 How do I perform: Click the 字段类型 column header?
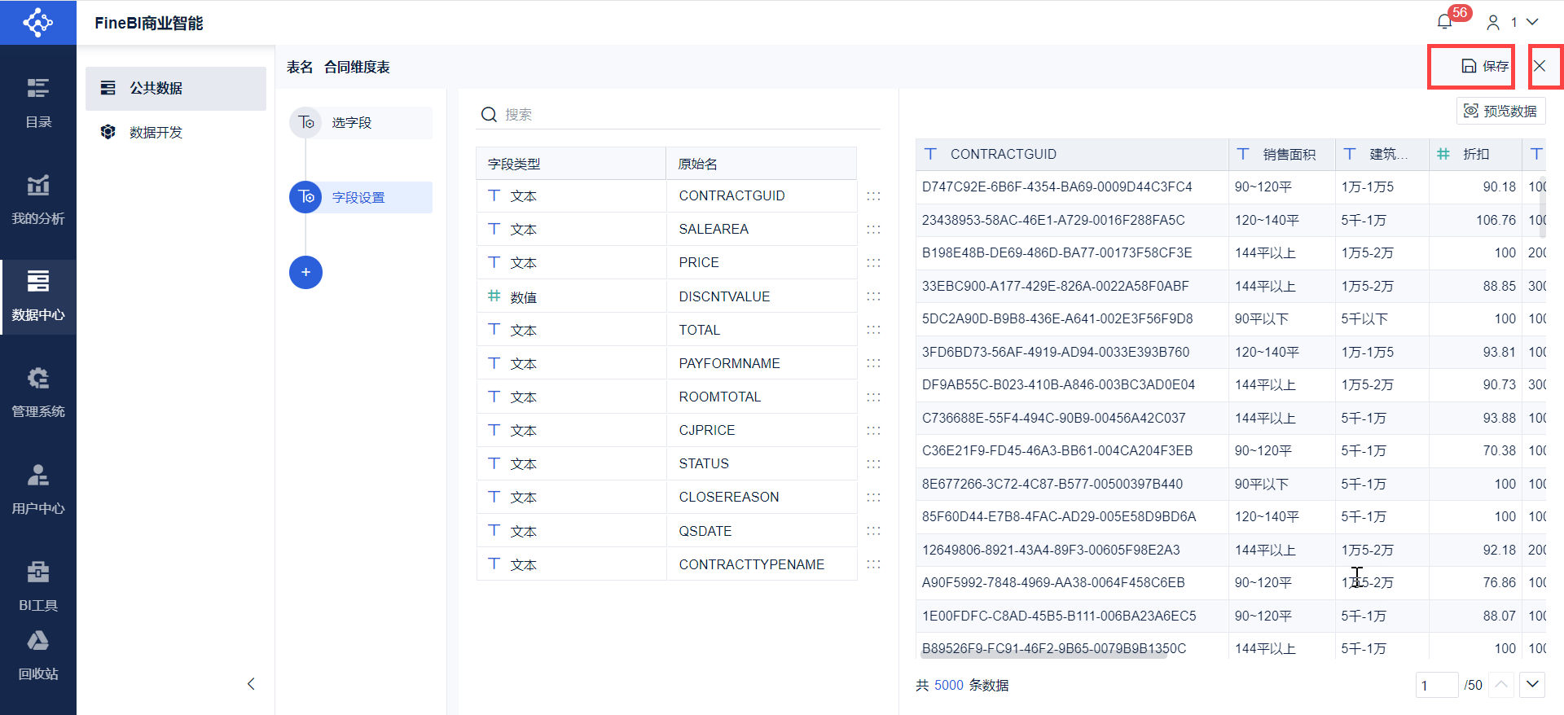pyautogui.click(x=571, y=164)
